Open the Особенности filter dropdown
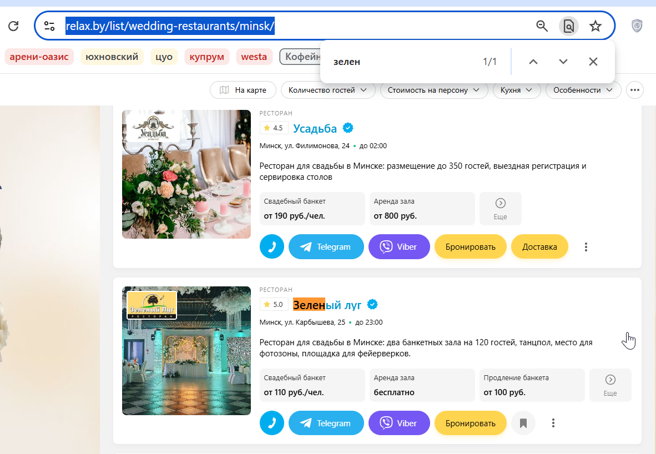 583,90
